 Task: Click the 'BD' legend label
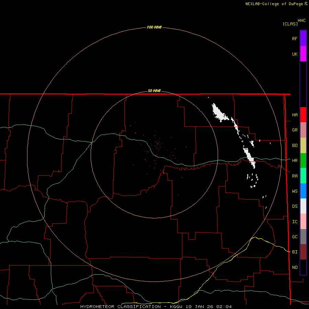295,146
